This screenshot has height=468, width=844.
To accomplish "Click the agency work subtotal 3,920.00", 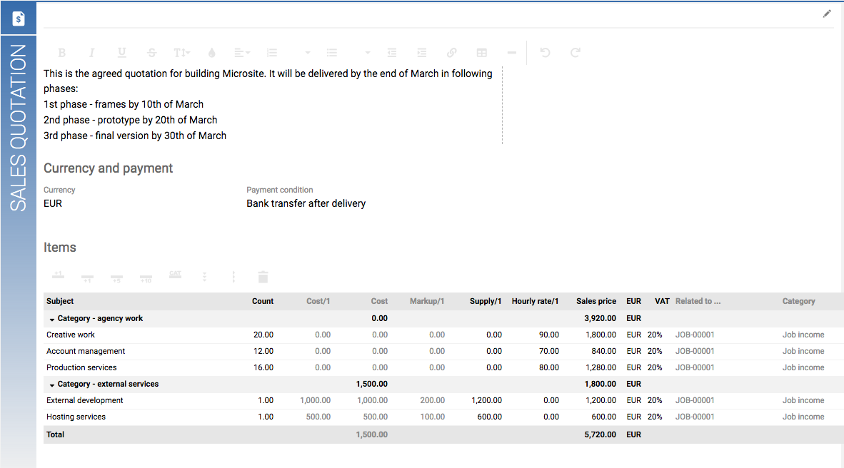I will pos(601,318).
